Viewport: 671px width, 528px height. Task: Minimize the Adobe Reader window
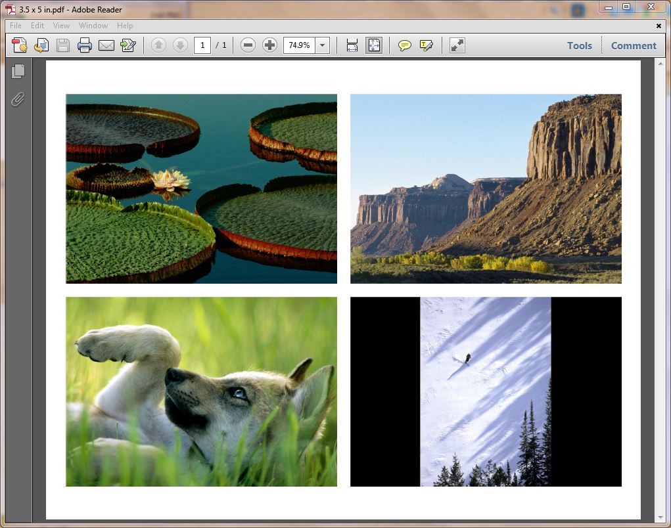coord(608,7)
